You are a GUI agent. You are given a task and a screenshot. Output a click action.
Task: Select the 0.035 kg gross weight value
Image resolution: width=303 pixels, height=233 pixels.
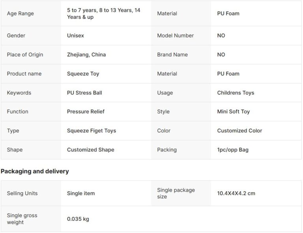[x=78, y=219]
